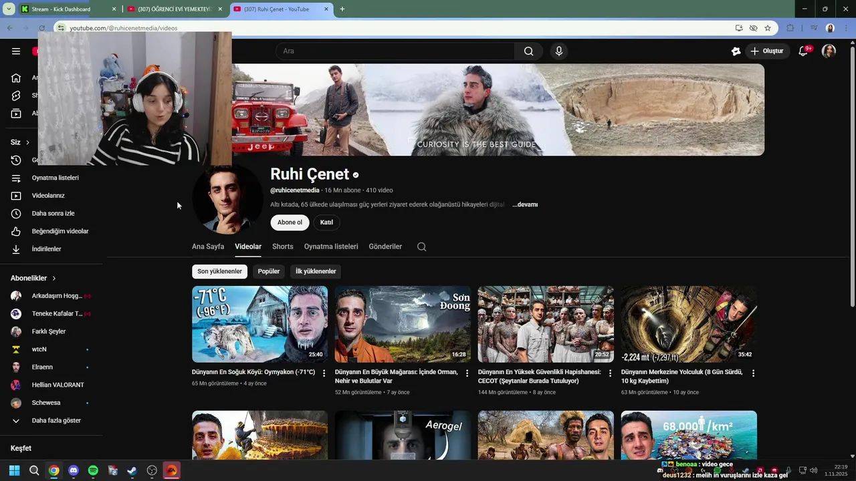Open the YouTube hamburger guide menu

[15, 51]
